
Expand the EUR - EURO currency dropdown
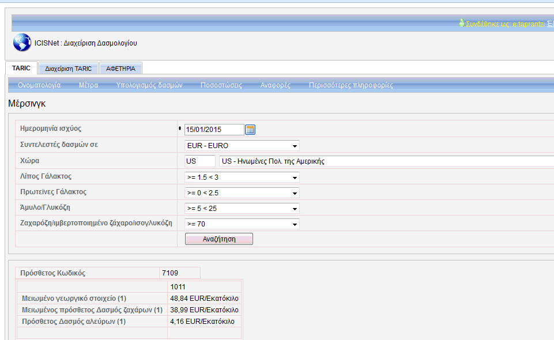[242, 145]
